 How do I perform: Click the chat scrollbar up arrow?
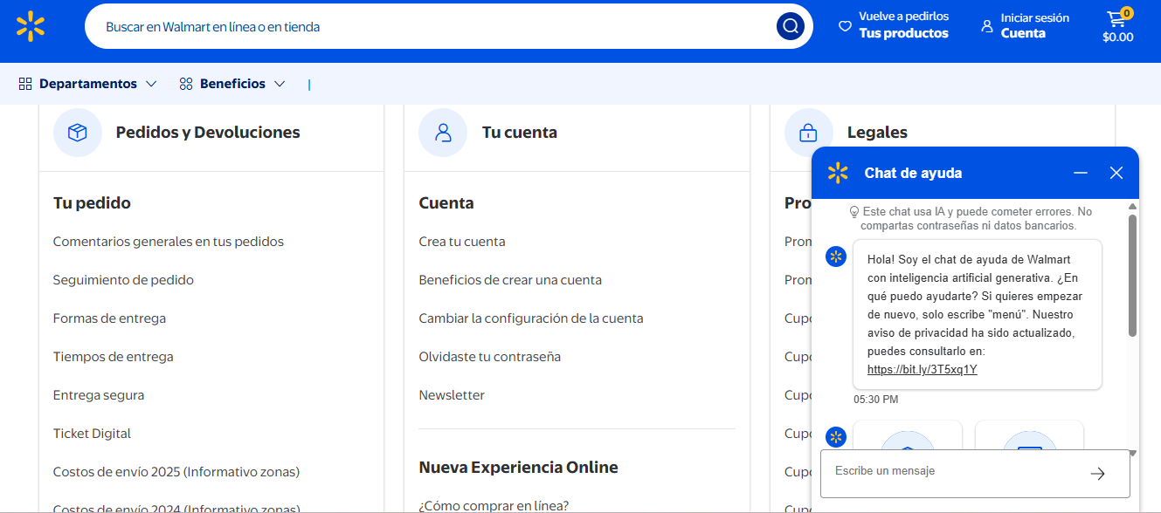tap(1132, 207)
